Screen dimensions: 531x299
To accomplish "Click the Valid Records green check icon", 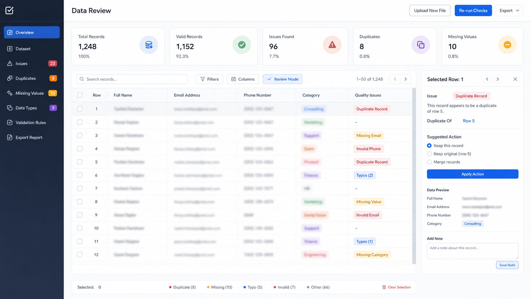I will click(242, 45).
